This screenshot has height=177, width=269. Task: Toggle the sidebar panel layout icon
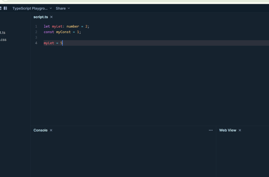coord(5,8)
